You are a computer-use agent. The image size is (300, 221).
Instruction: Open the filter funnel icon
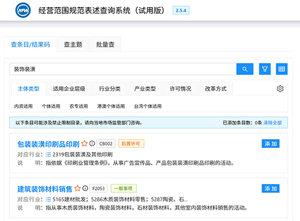click(x=265, y=69)
